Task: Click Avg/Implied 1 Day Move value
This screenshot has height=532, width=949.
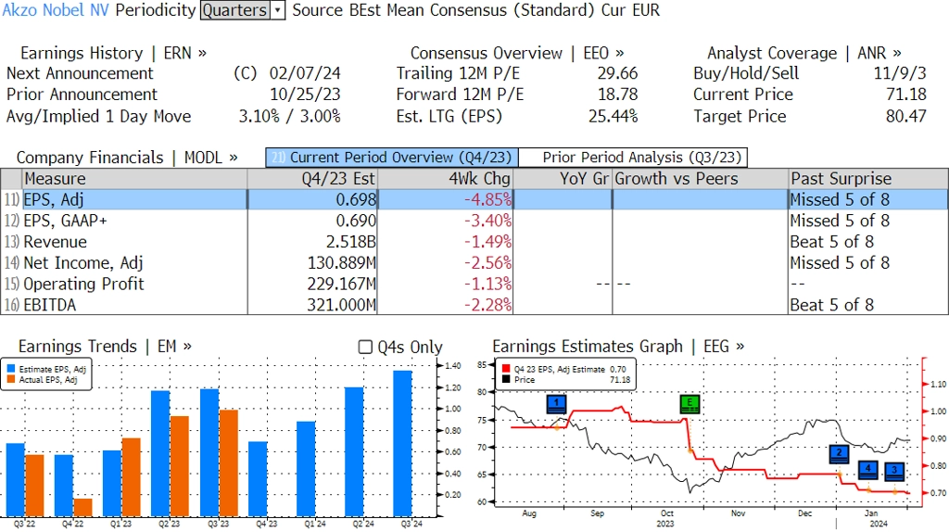Action: coord(289,116)
